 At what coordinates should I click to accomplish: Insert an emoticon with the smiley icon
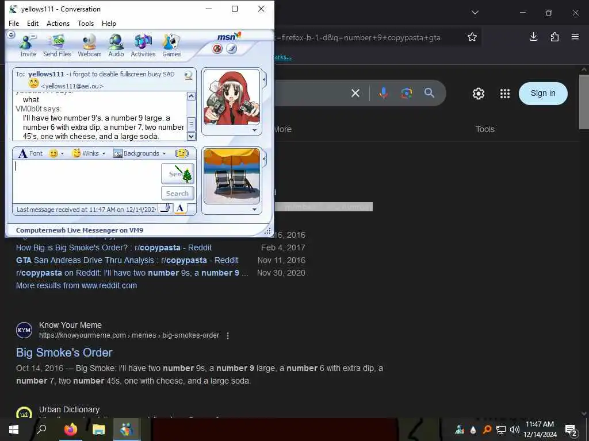(x=53, y=153)
